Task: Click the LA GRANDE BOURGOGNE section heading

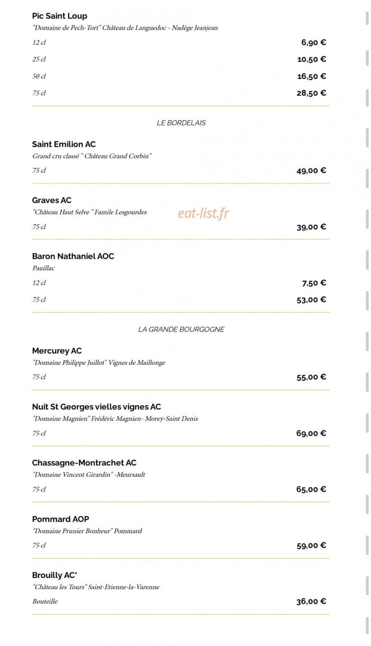Action: point(181,329)
